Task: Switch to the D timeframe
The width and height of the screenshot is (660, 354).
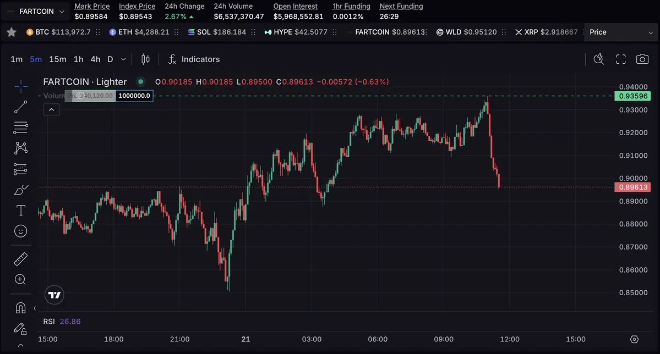Action: (110, 59)
